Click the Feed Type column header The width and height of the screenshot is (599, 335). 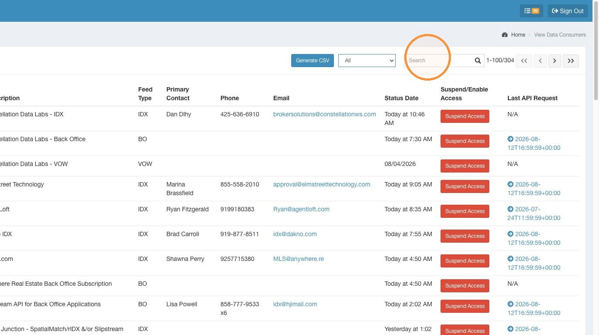tap(145, 94)
